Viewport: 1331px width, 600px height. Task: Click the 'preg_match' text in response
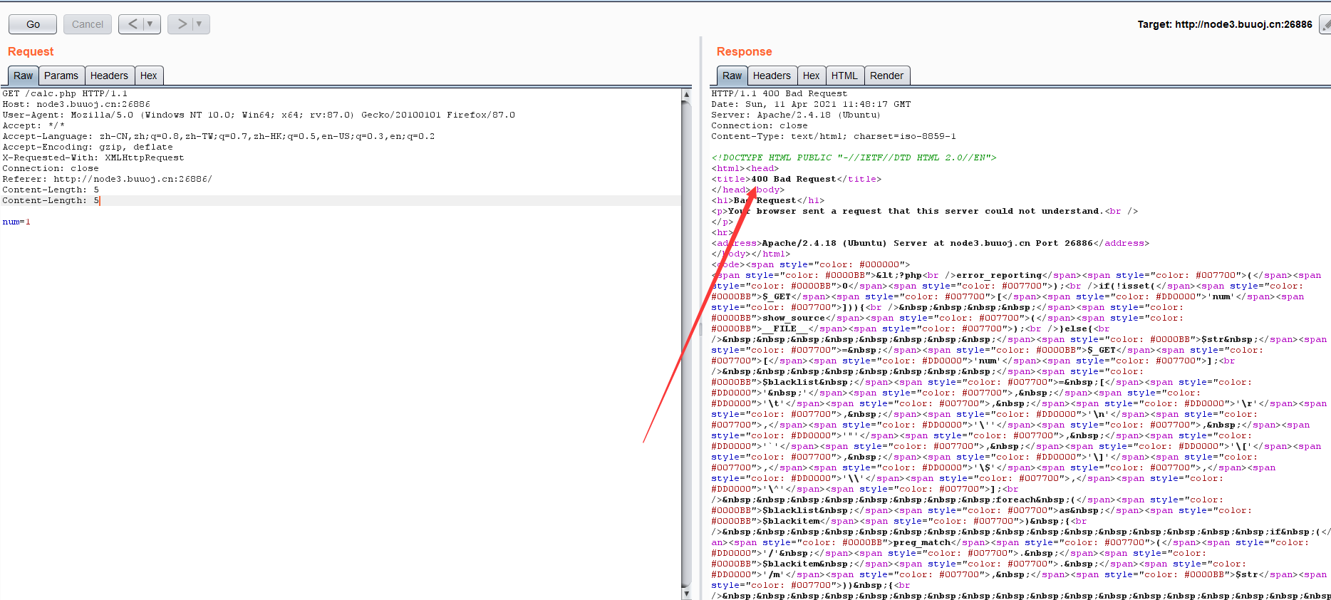click(922, 542)
